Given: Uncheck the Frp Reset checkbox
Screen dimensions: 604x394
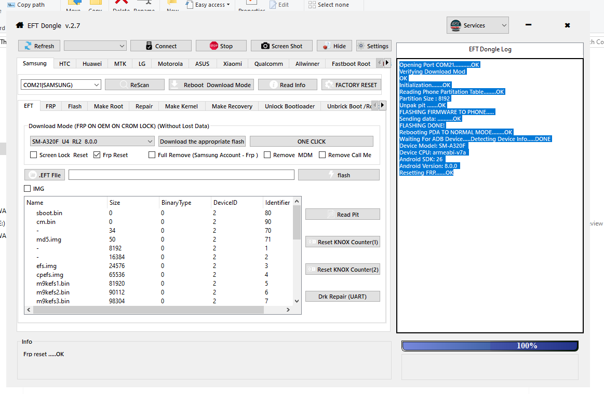Looking at the screenshot, I should 97,155.
